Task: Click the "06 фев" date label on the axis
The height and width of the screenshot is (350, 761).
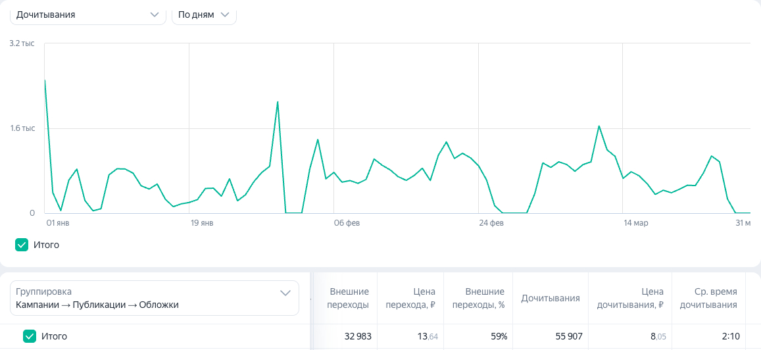Action: [x=347, y=224]
